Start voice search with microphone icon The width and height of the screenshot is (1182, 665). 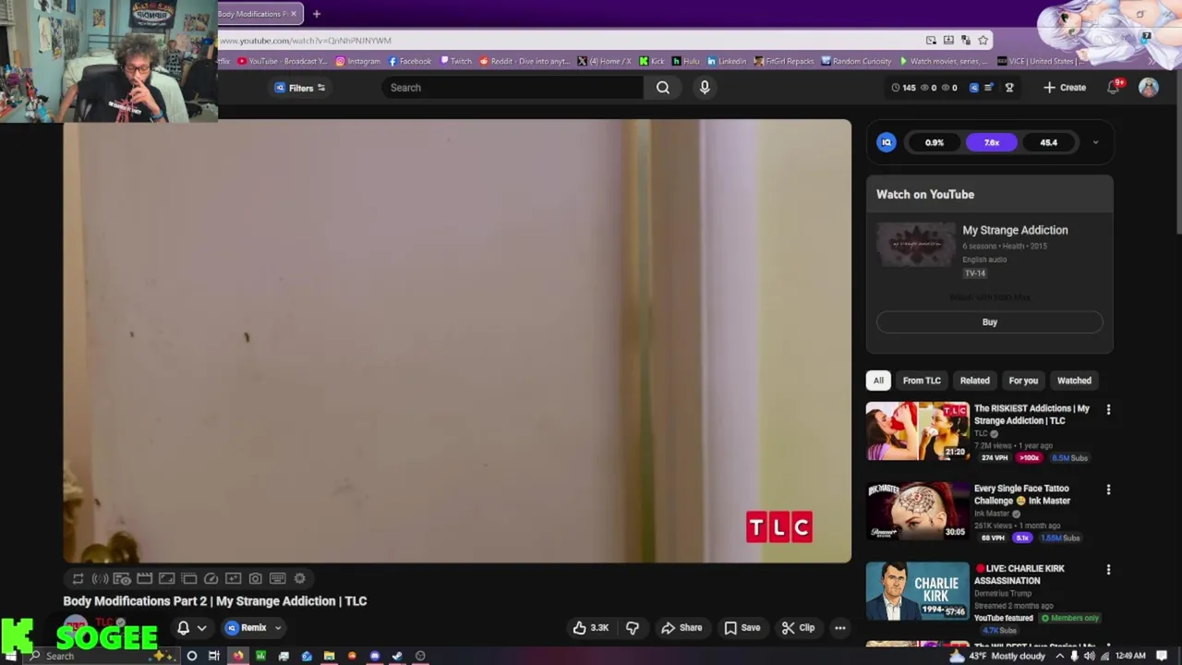point(705,88)
